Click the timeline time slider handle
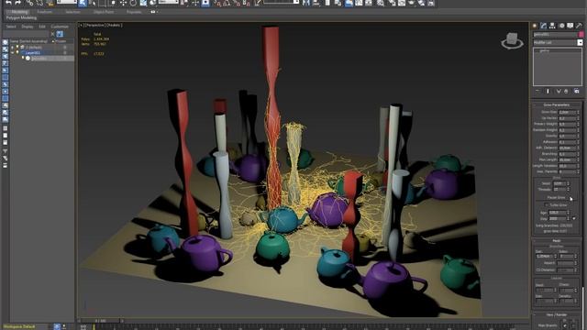The width and height of the screenshot is (587, 330). (100, 321)
